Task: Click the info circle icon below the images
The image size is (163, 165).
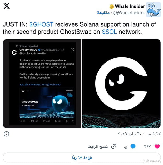Action: pyautogui.click(x=6, y=134)
